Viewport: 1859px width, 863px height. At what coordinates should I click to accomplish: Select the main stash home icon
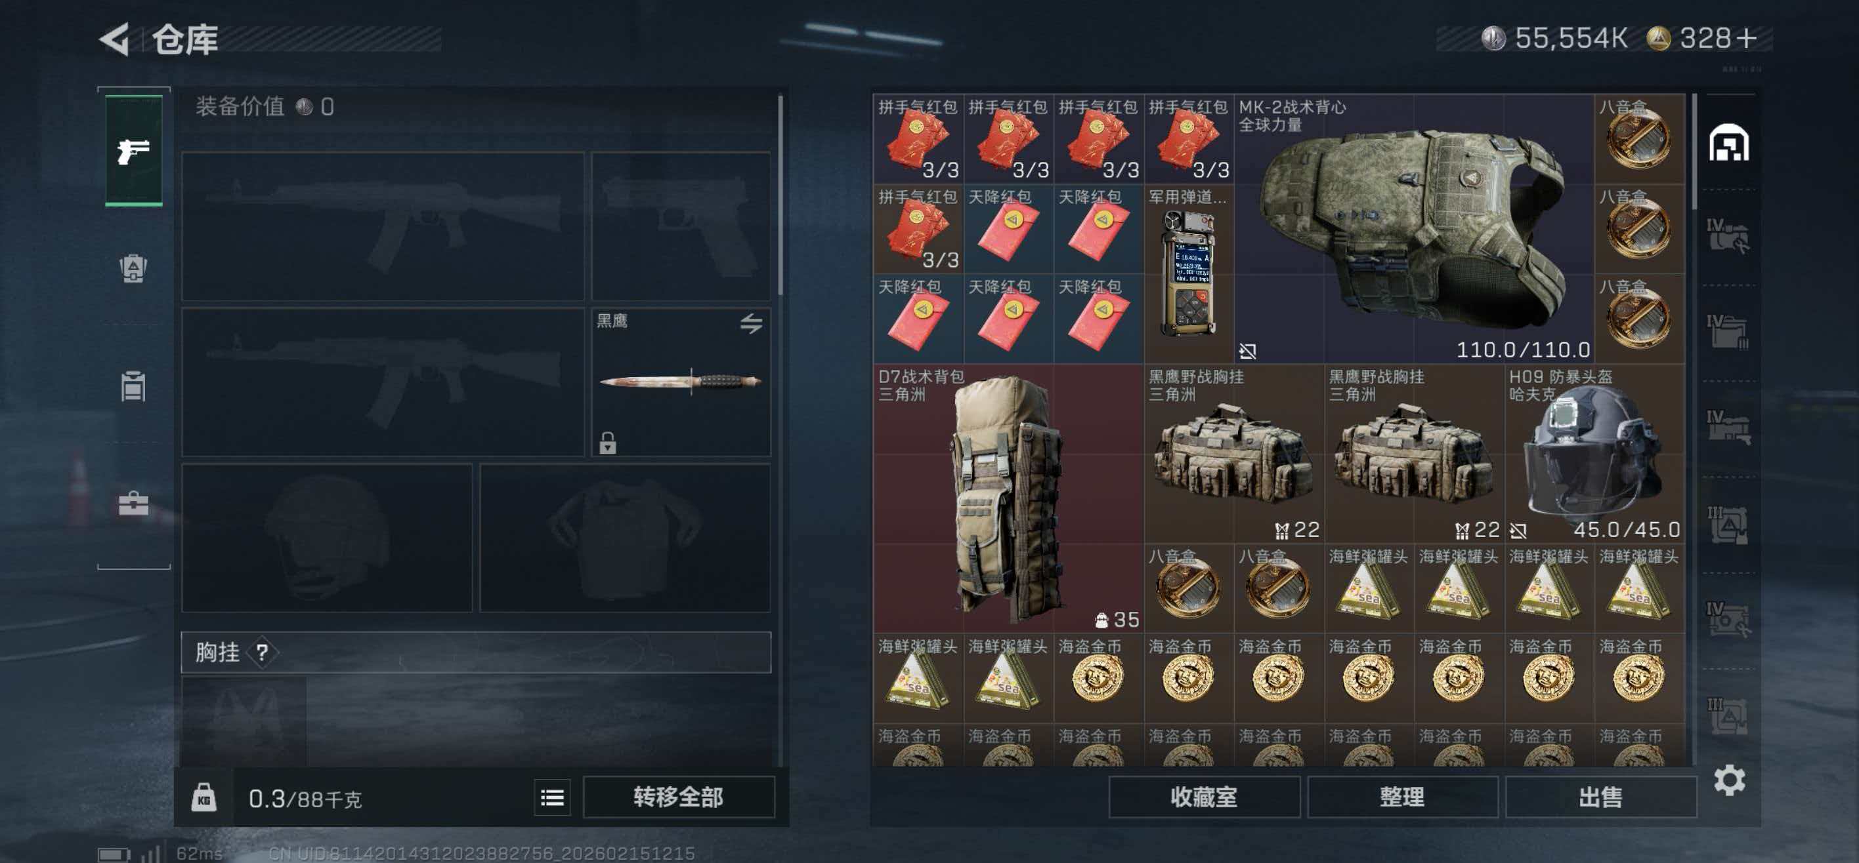1728,143
